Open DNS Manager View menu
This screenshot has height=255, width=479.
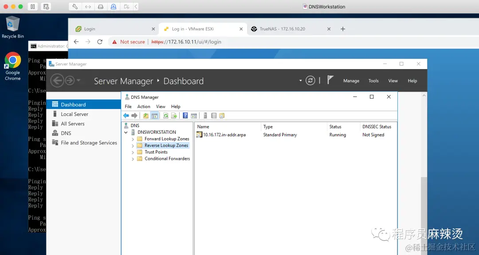(x=161, y=106)
